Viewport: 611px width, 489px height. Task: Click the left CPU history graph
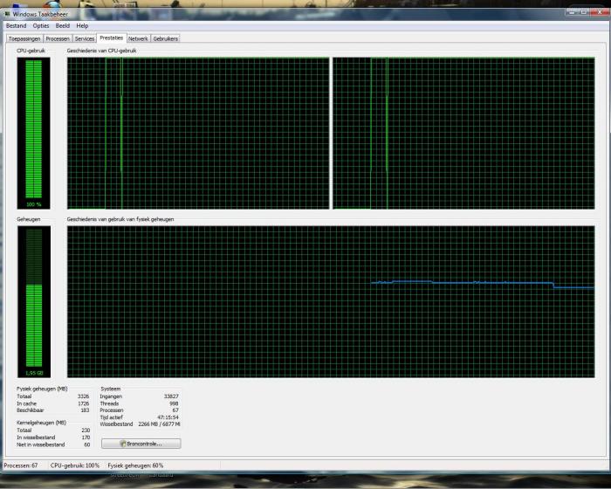[x=198, y=133]
